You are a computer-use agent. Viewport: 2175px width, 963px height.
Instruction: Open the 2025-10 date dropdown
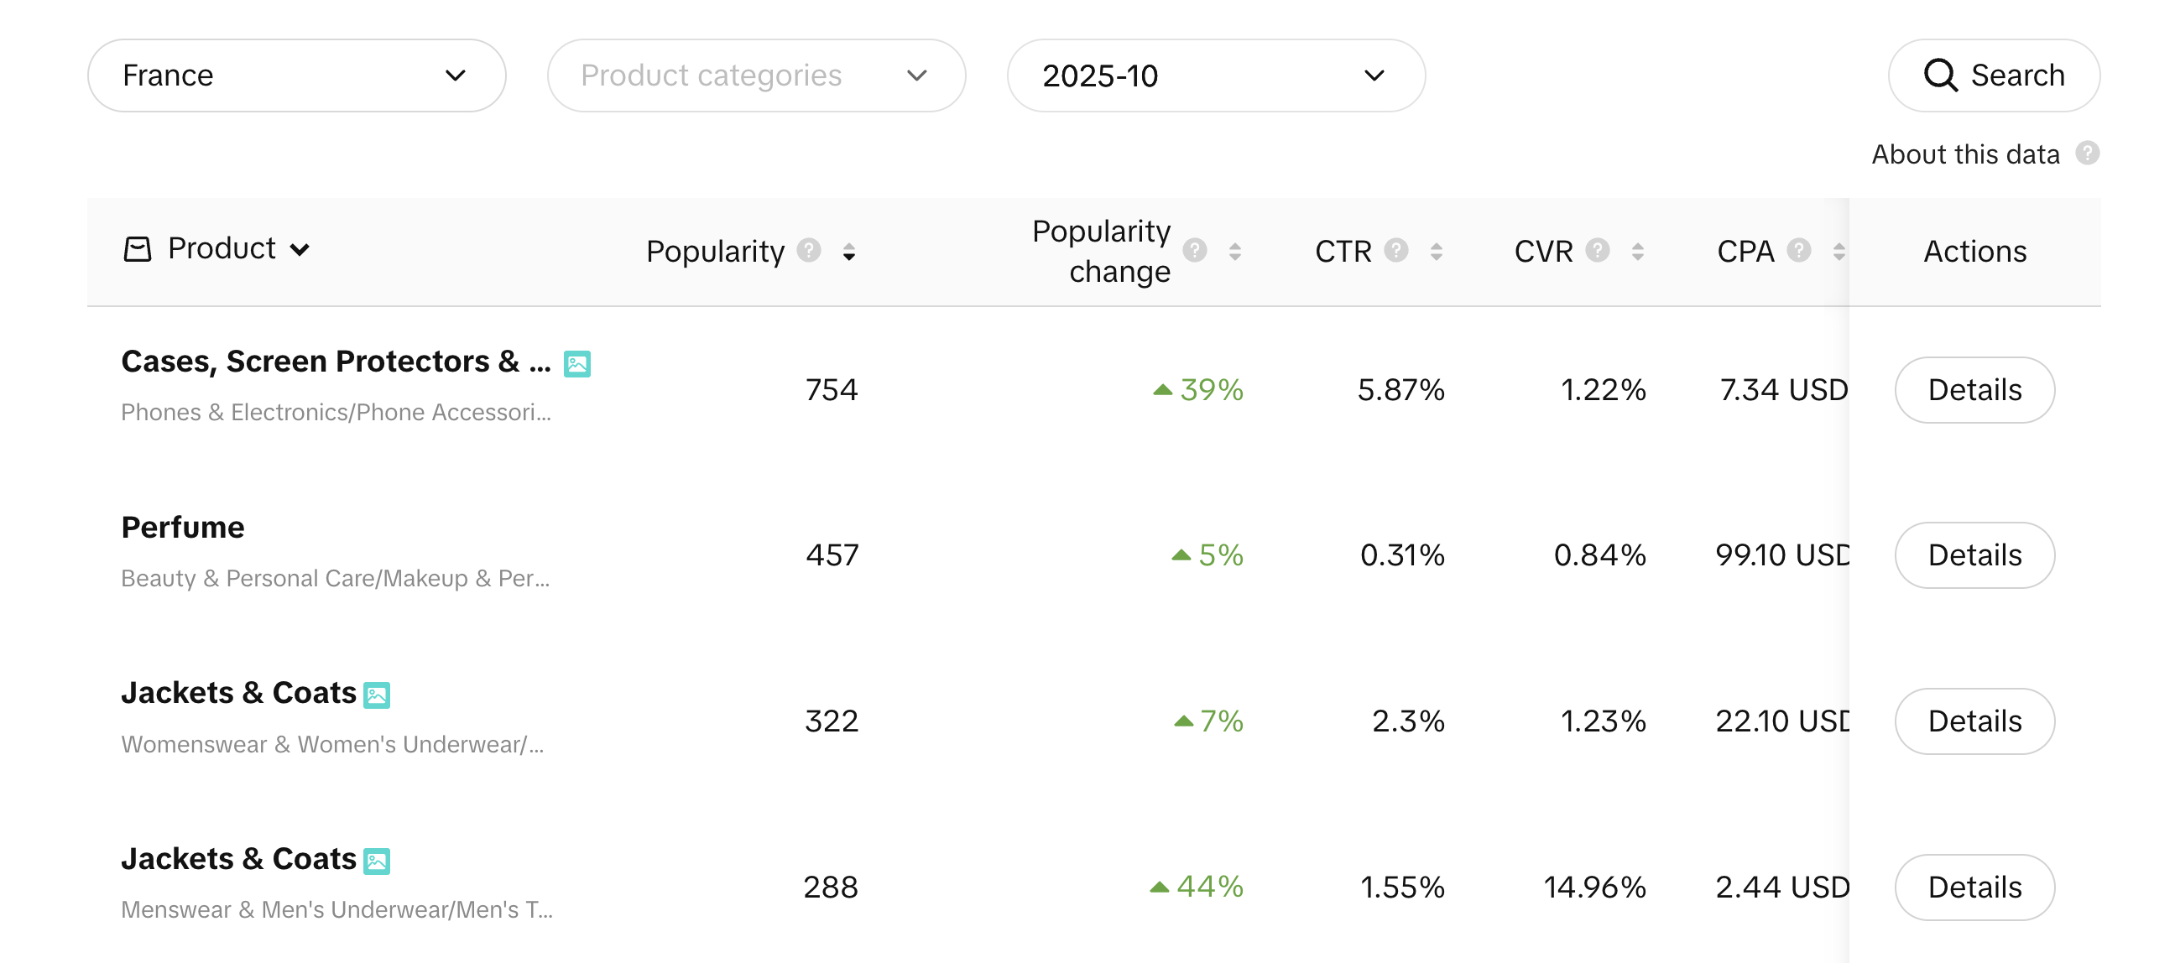point(1216,75)
